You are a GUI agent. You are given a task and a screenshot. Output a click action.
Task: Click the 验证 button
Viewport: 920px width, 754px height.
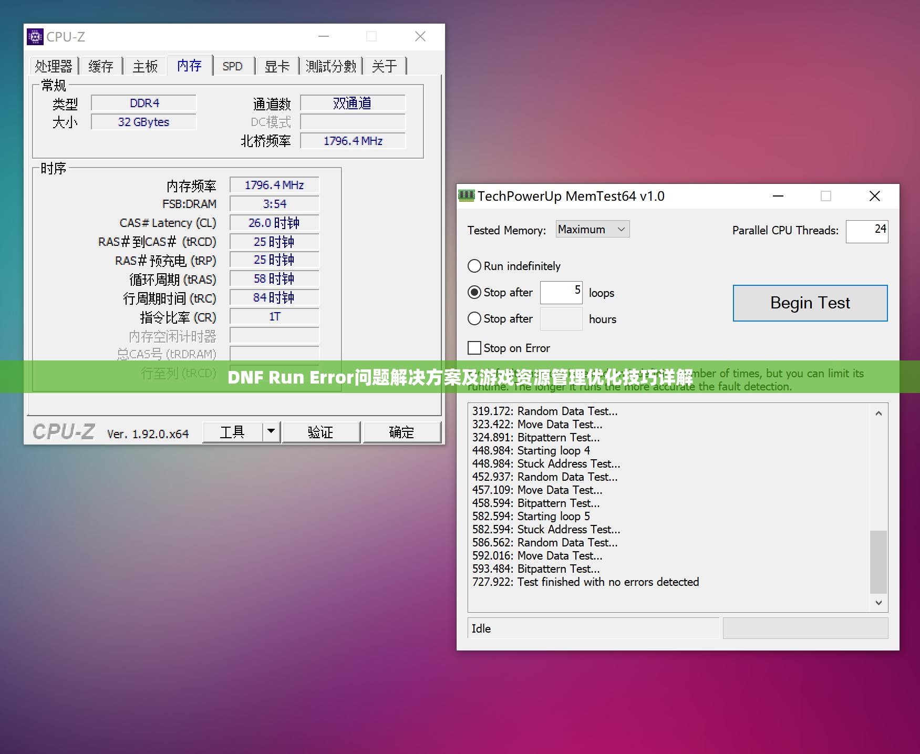tap(321, 431)
